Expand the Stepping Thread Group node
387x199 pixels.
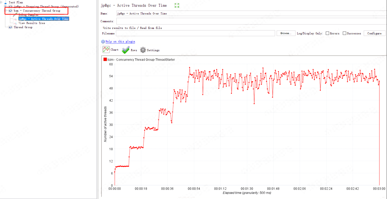pos(6,6)
